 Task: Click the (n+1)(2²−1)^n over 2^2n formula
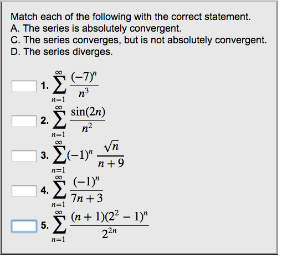click(109, 225)
